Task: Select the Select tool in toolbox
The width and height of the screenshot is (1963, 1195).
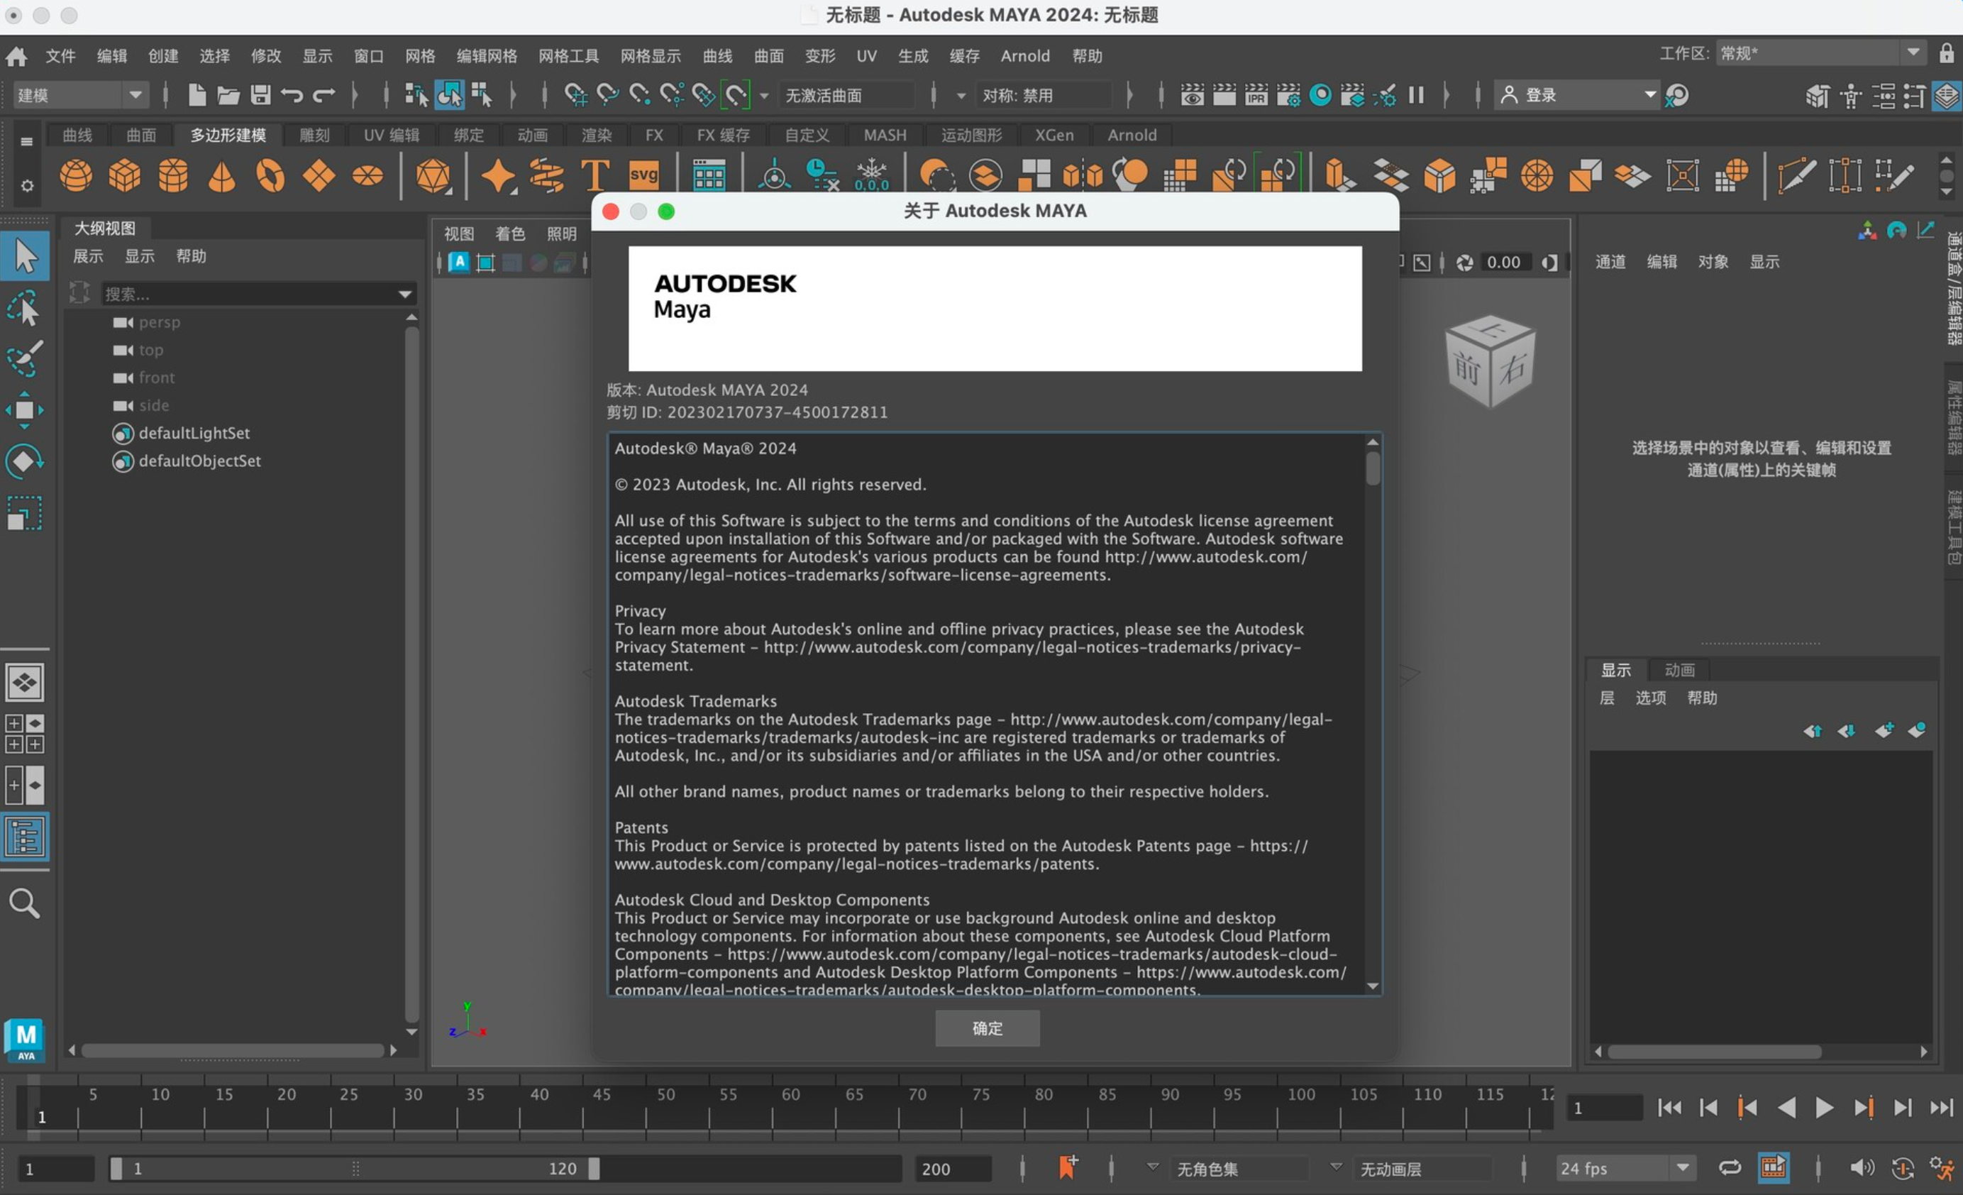Action: 25,256
